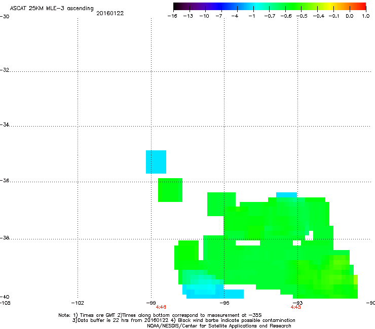
Task: Select the date label 20160122
Action: pos(110,13)
